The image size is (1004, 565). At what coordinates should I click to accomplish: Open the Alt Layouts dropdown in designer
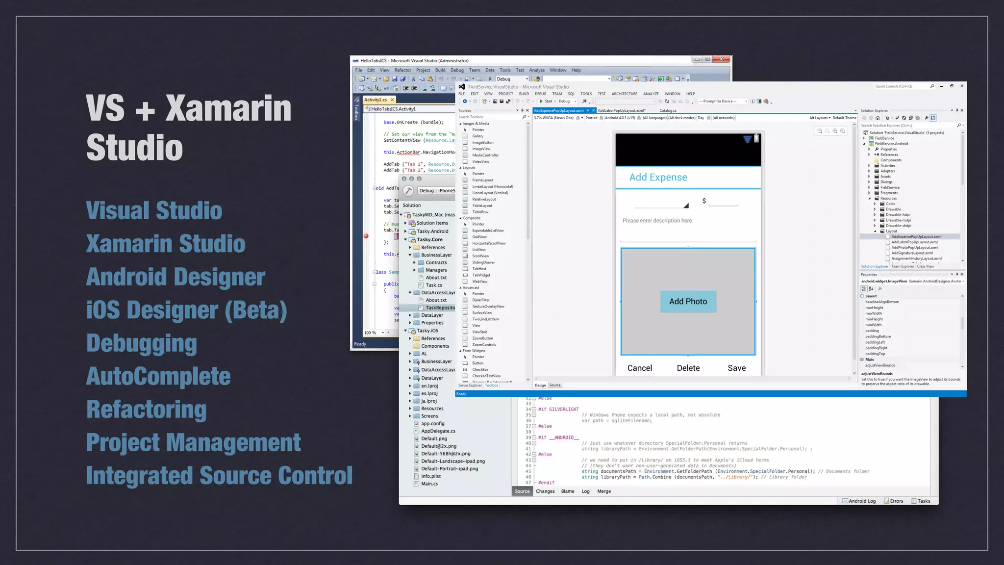click(x=820, y=118)
